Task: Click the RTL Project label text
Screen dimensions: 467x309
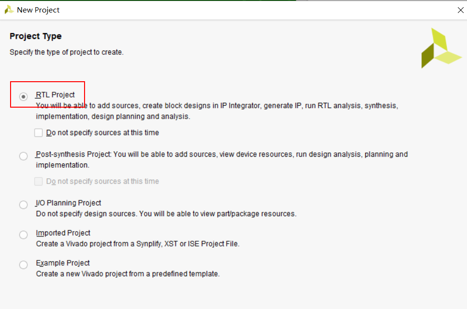Action: 55,95
